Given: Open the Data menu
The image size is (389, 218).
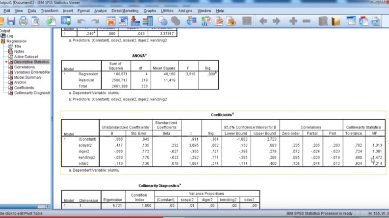Looking at the screenshot, I should 32,11.
